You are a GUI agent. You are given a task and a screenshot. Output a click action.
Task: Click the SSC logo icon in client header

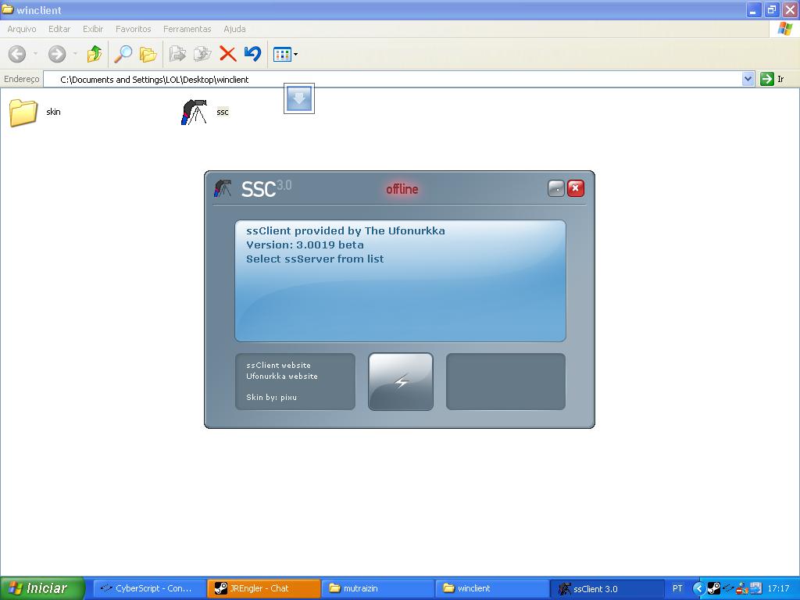[x=223, y=188]
